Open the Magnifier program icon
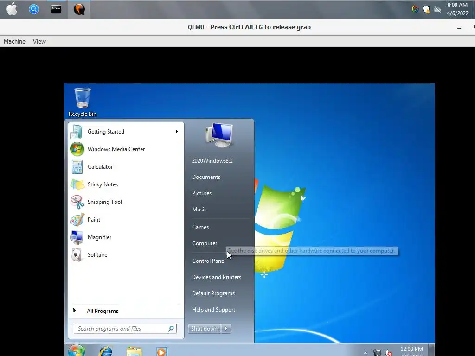Viewport: 475px width, 356px height. click(x=77, y=237)
